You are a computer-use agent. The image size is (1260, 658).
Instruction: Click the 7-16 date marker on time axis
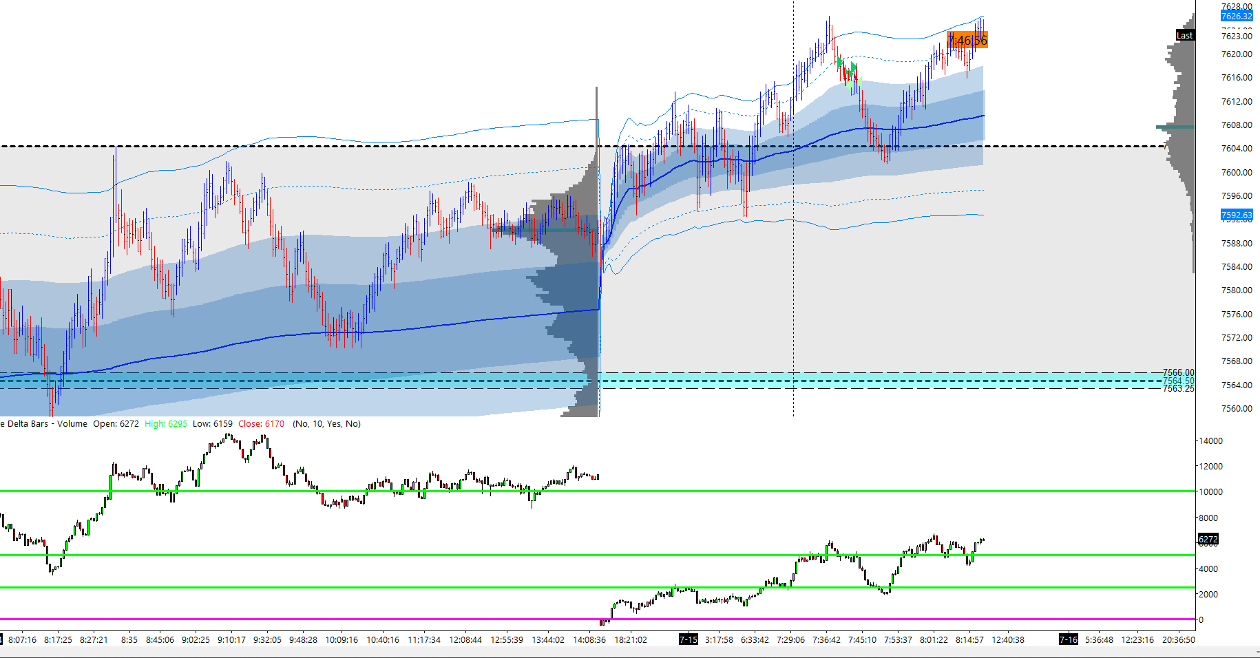[x=1069, y=640]
